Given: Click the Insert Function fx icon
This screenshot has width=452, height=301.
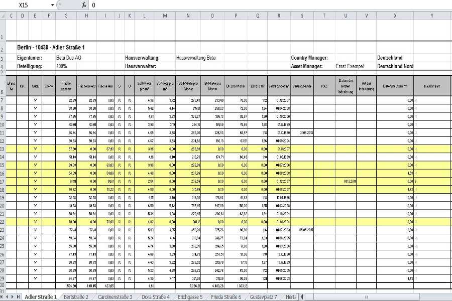Looking at the screenshot, I should coord(84,5).
